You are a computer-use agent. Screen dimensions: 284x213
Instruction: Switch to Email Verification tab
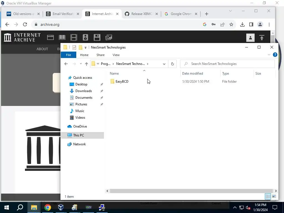coord(63,14)
